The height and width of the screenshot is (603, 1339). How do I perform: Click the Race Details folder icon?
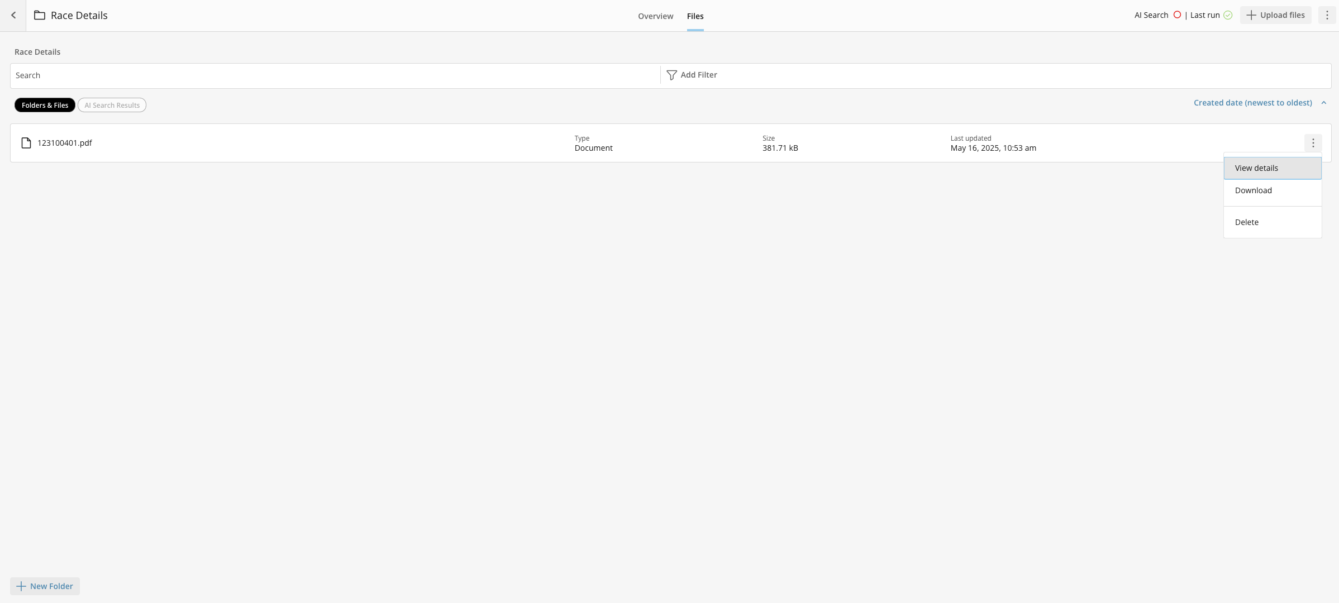(39, 16)
